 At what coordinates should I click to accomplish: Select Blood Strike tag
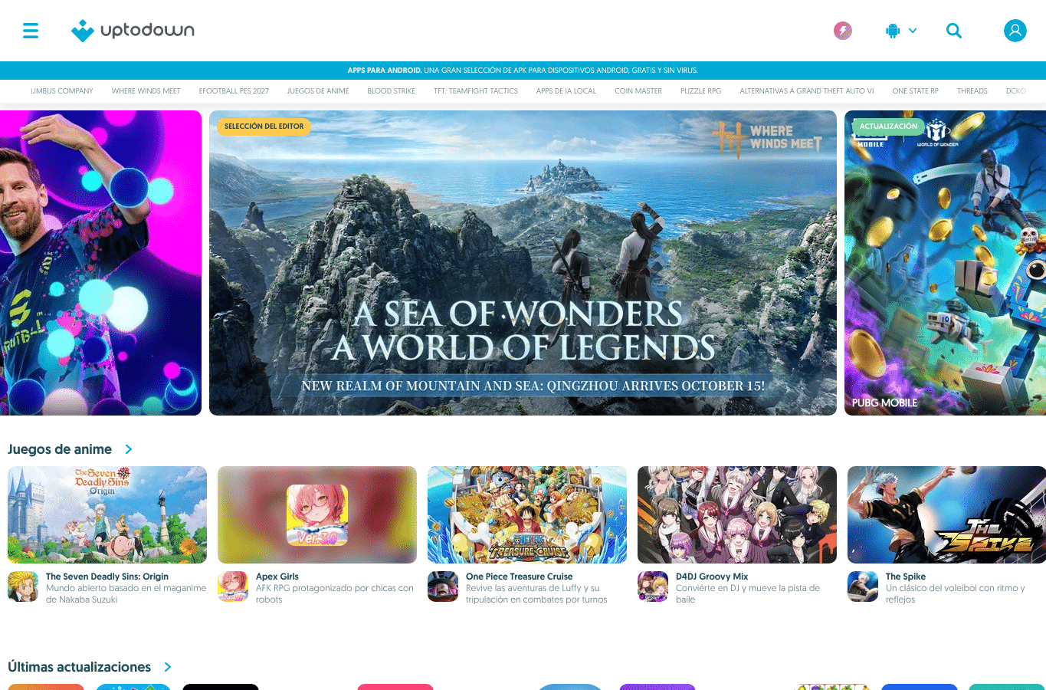point(391,91)
